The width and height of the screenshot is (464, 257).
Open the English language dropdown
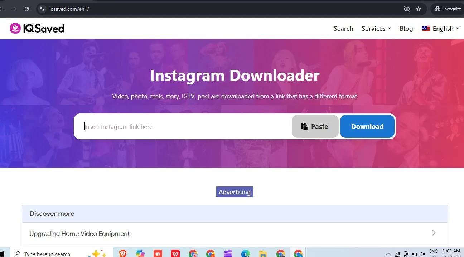click(440, 29)
